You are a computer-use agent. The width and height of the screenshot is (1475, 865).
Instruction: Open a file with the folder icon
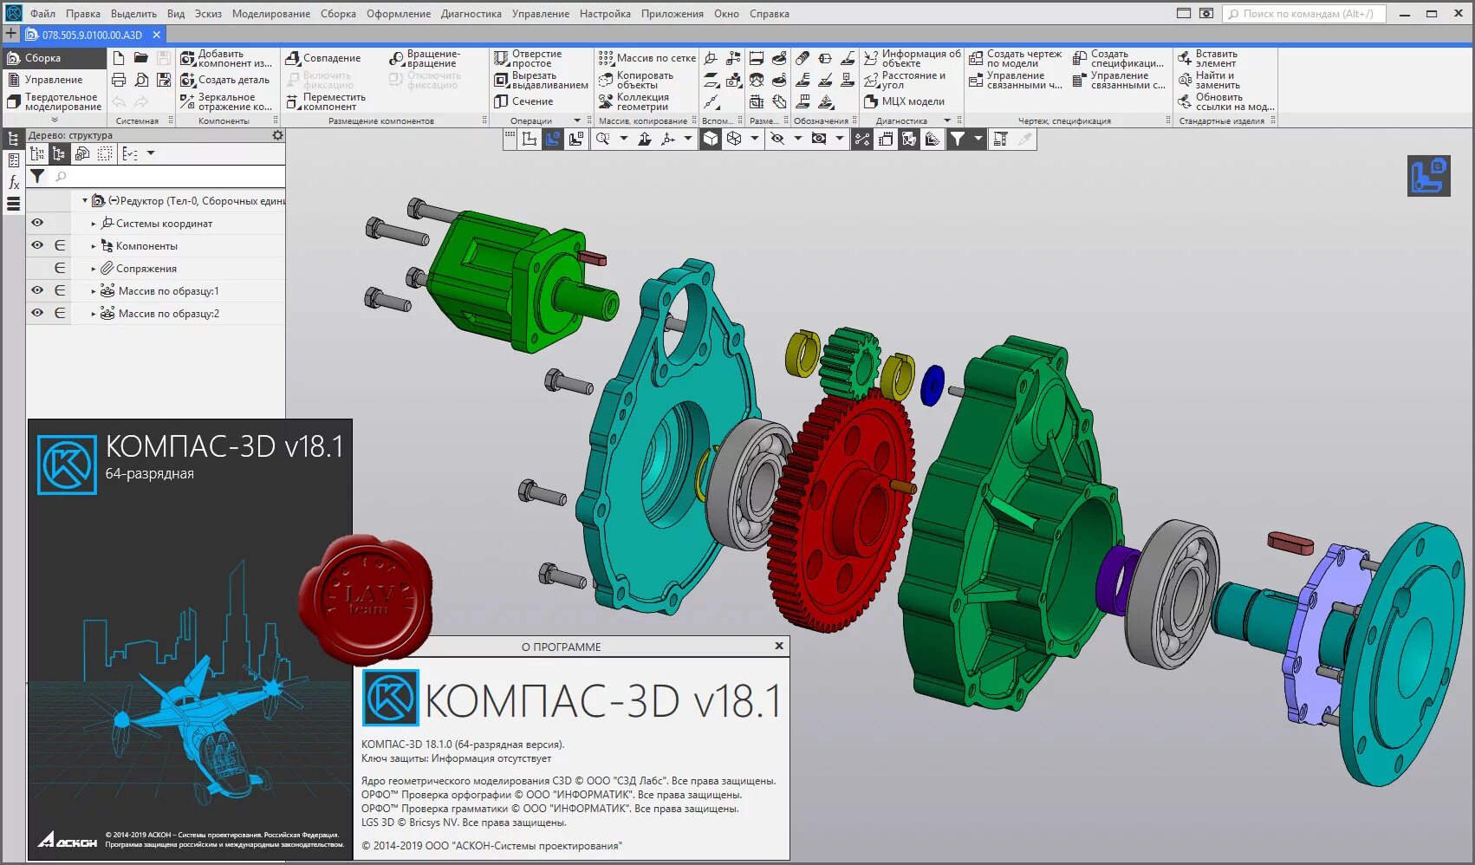141,58
